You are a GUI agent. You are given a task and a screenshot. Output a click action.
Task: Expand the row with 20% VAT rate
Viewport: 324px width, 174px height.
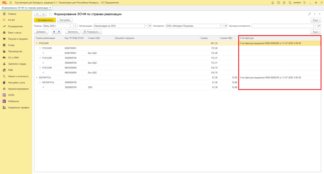43,87
